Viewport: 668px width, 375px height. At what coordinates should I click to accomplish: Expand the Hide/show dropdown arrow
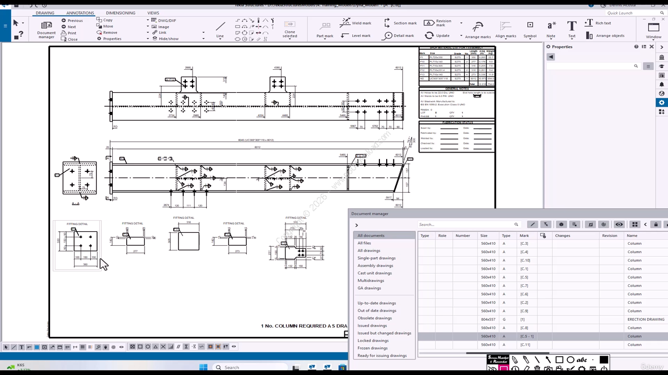204,39
